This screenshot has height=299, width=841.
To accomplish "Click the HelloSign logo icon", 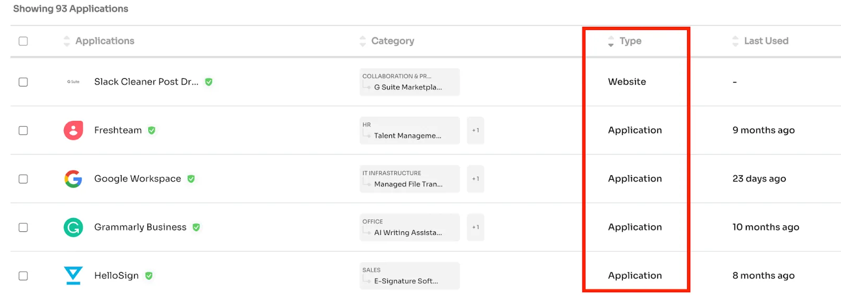I will click(x=73, y=275).
